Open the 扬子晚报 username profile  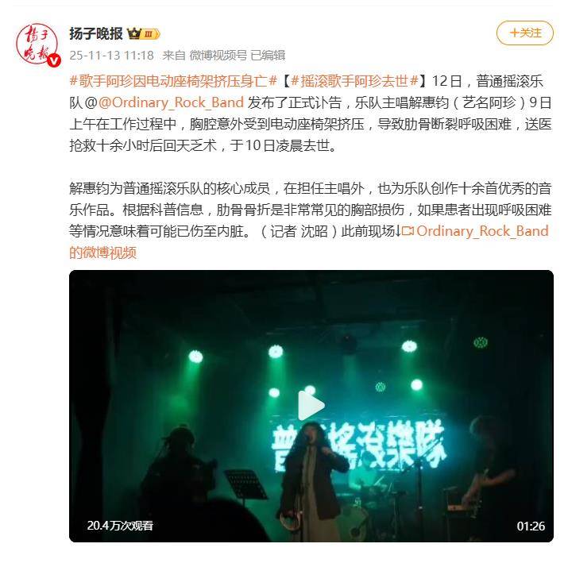click(x=96, y=33)
